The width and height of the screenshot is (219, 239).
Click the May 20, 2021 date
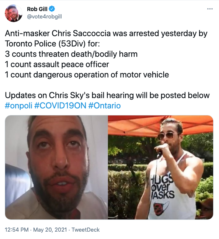click(x=50, y=230)
